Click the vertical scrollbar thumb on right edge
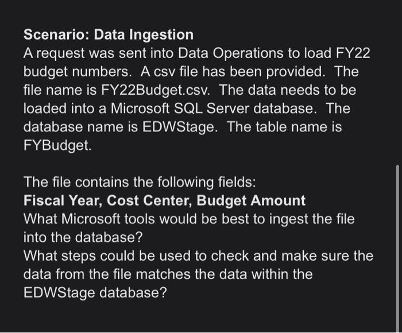The height and width of the screenshot is (333, 402). [x=397, y=249]
